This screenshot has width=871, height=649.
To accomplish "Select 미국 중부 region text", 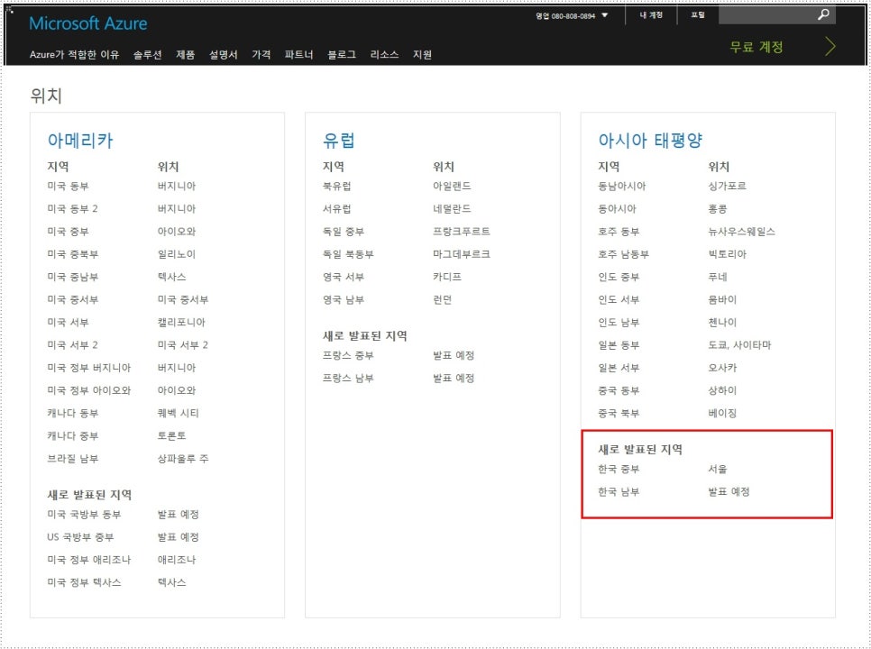I will 68,232.
